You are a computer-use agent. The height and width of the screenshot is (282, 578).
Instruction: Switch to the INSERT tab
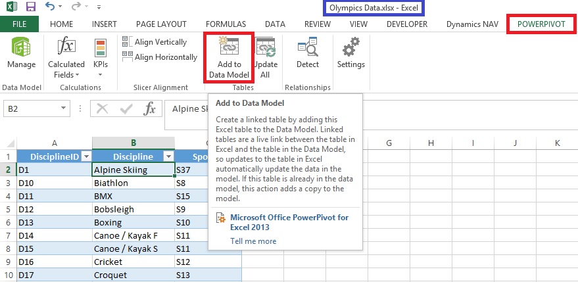(105, 24)
